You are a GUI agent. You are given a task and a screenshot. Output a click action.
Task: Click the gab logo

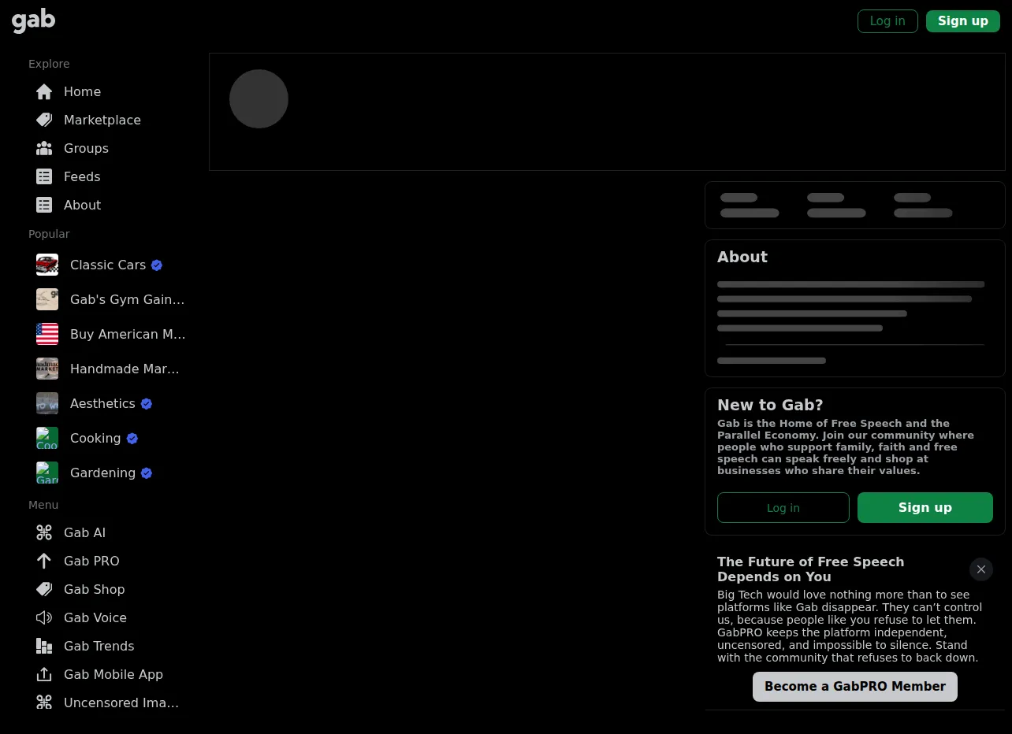point(33,20)
